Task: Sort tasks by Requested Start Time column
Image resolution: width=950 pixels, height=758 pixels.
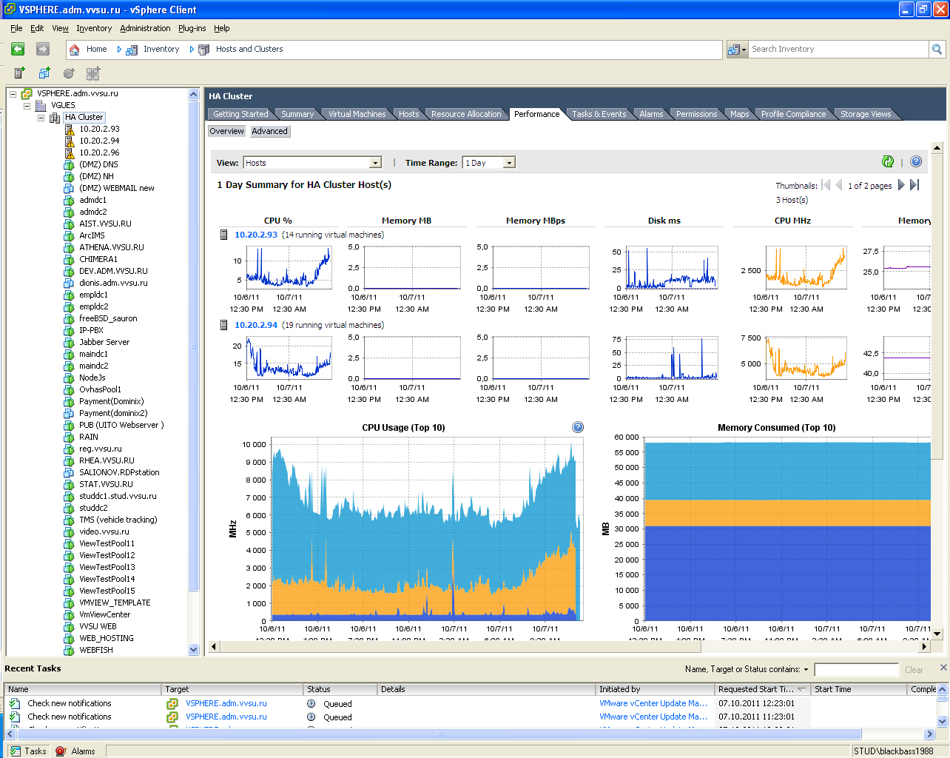Action: point(762,689)
